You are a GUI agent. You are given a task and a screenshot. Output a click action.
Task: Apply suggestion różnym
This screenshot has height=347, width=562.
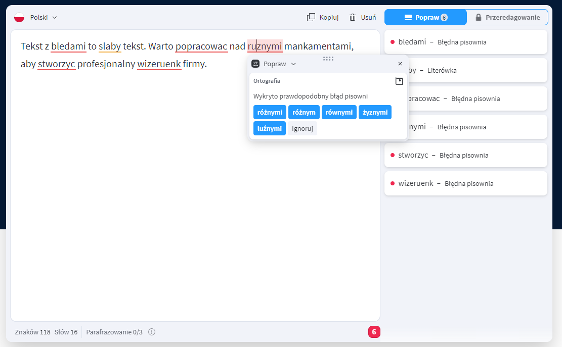tap(304, 112)
